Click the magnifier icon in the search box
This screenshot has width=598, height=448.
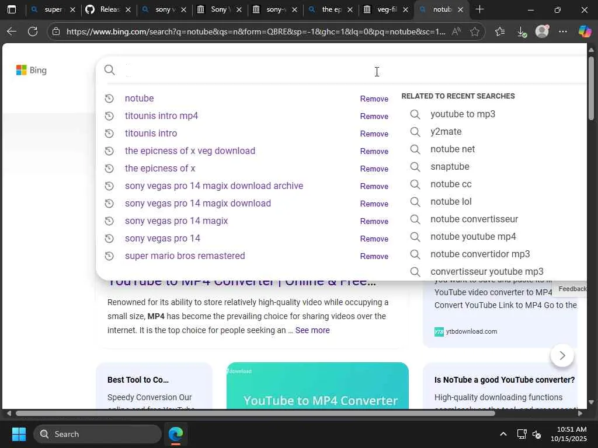[x=109, y=70]
